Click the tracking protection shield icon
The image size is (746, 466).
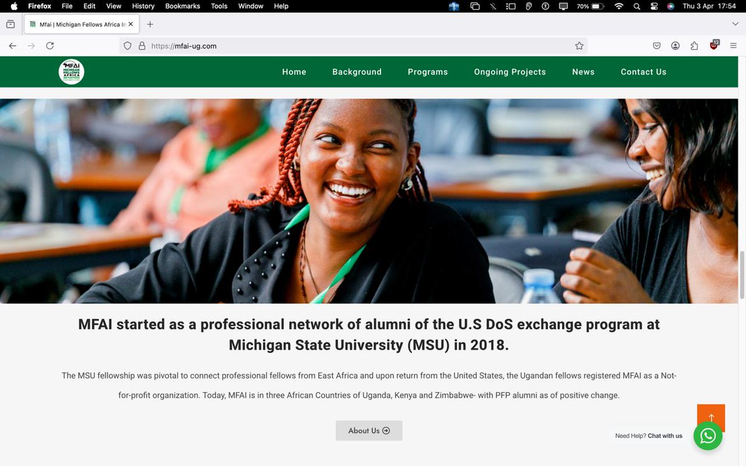tap(127, 46)
